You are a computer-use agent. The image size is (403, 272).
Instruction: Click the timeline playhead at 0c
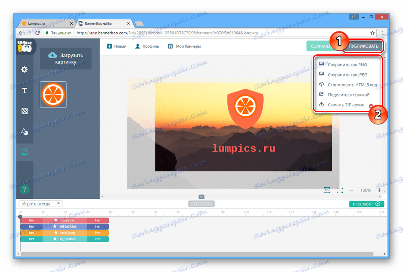[20, 216]
